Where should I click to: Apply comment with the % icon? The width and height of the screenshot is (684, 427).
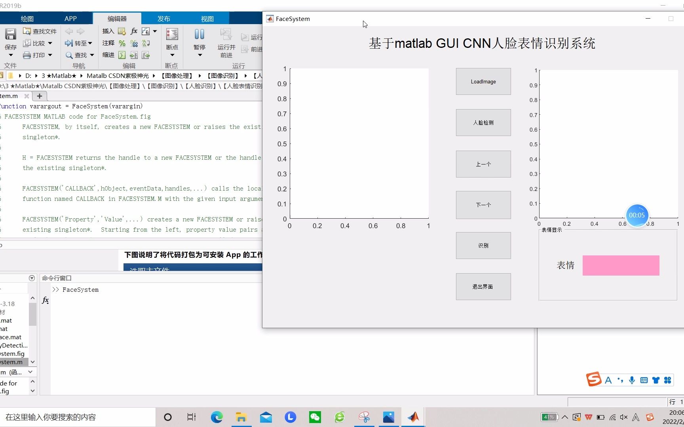pyautogui.click(x=122, y=43)
